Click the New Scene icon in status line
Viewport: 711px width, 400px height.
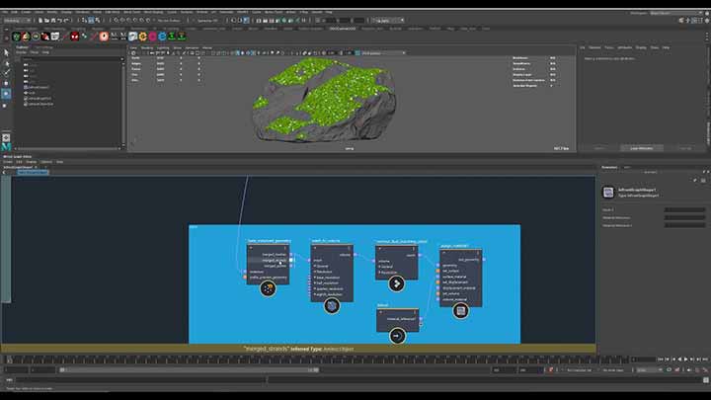40,21
